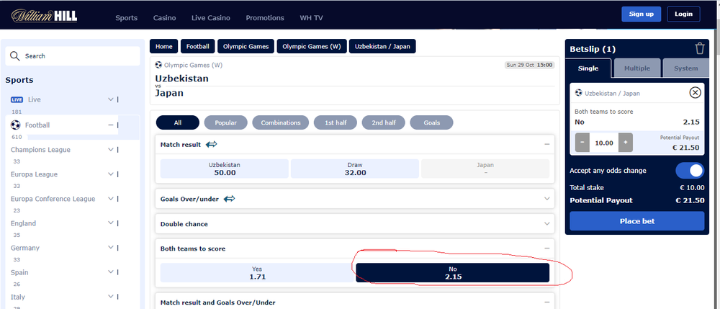Click the search magnifier icon
720x309 pixels.
(x=15, y=56)
